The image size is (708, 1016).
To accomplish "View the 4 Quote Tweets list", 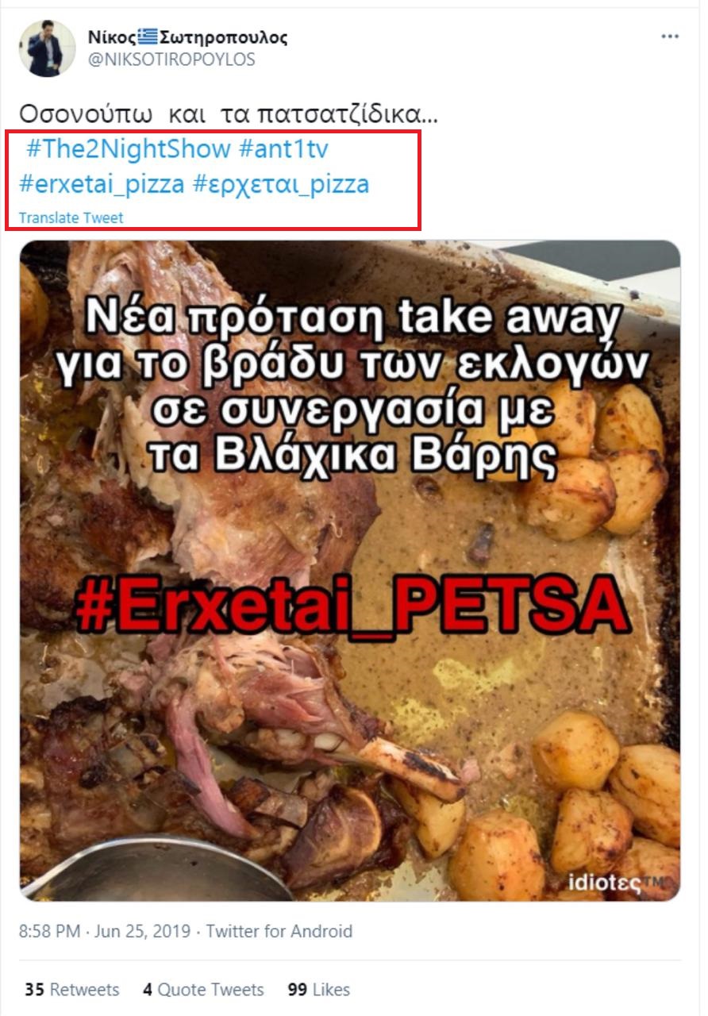I will [x=203, y=990].
